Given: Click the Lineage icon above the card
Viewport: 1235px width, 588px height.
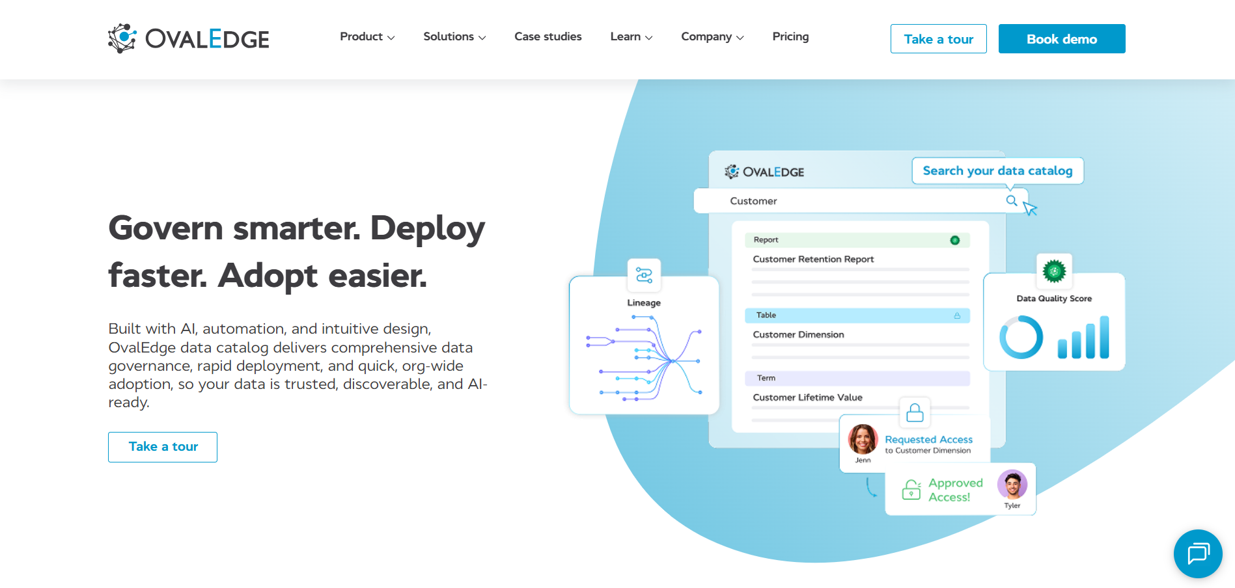Looking at the screenshot, I should point(644,275).
